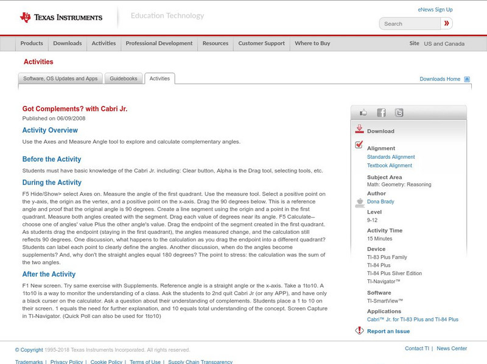The height and width of the screenshot is (364, 487).
Task: Open the Products menu
Action: (x=31, y=44)
